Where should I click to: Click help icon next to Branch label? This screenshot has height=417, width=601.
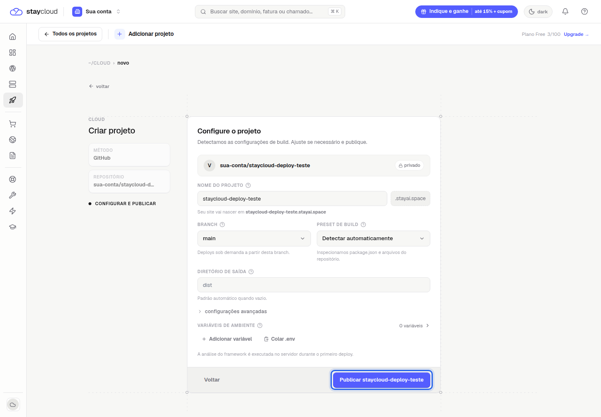coord(222,224)
